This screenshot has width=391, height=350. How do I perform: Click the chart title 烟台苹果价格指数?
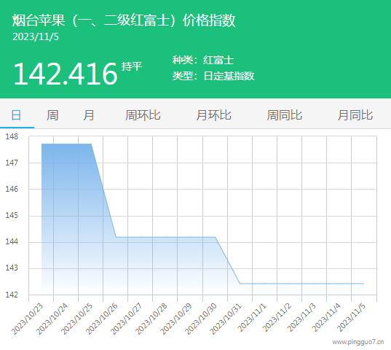(124, 20)
